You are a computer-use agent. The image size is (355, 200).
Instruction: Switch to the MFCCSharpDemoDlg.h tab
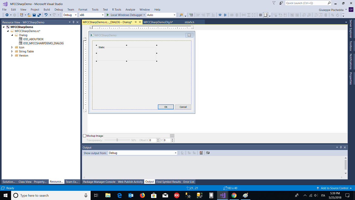click(158, 22)
